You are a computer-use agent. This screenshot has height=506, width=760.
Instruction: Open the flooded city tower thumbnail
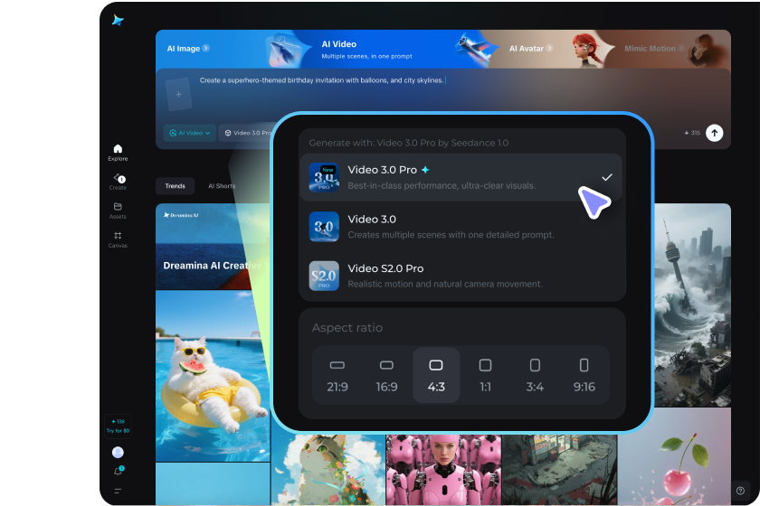pos(692,305)
